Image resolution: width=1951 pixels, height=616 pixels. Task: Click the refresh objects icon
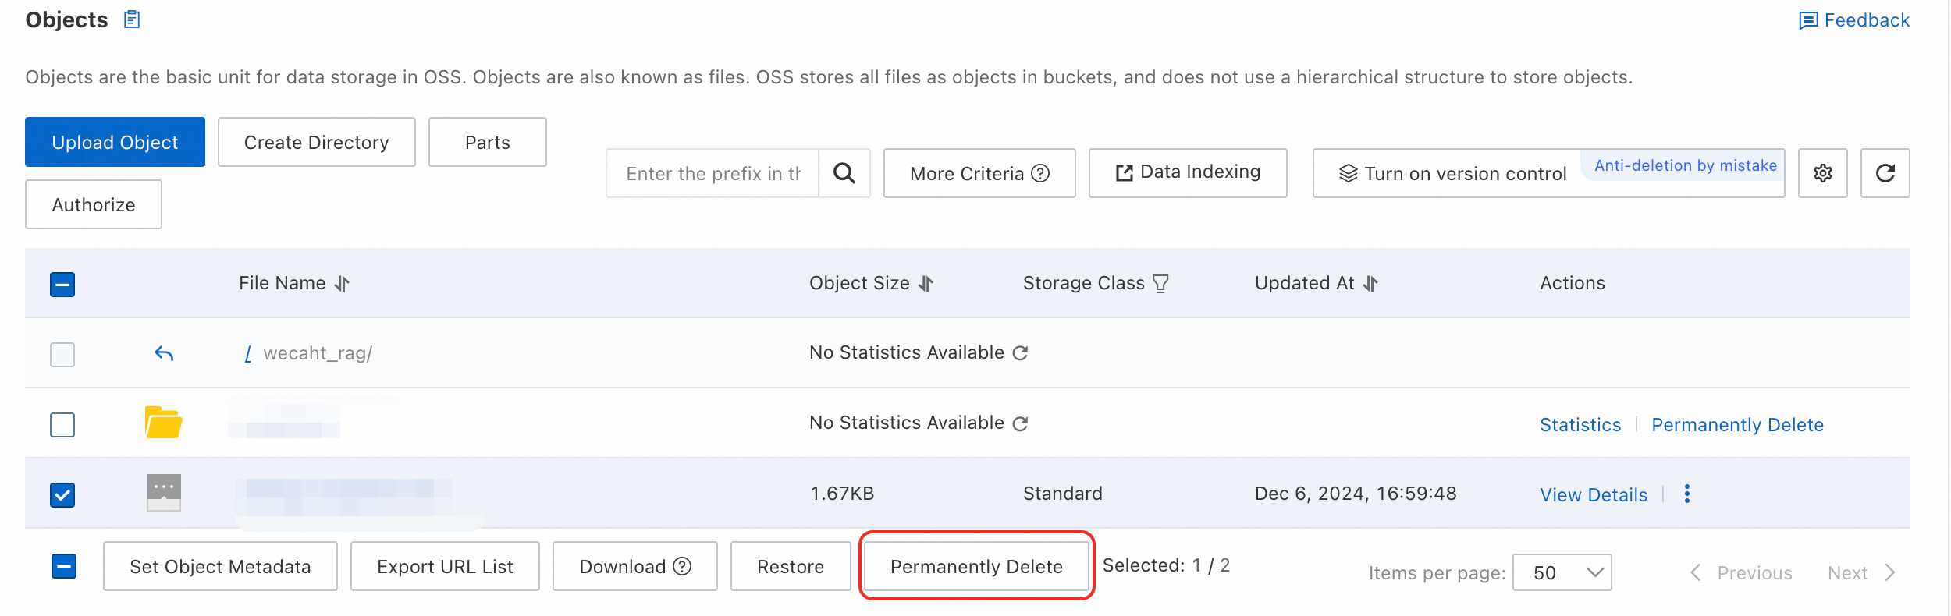[1885, 173]
